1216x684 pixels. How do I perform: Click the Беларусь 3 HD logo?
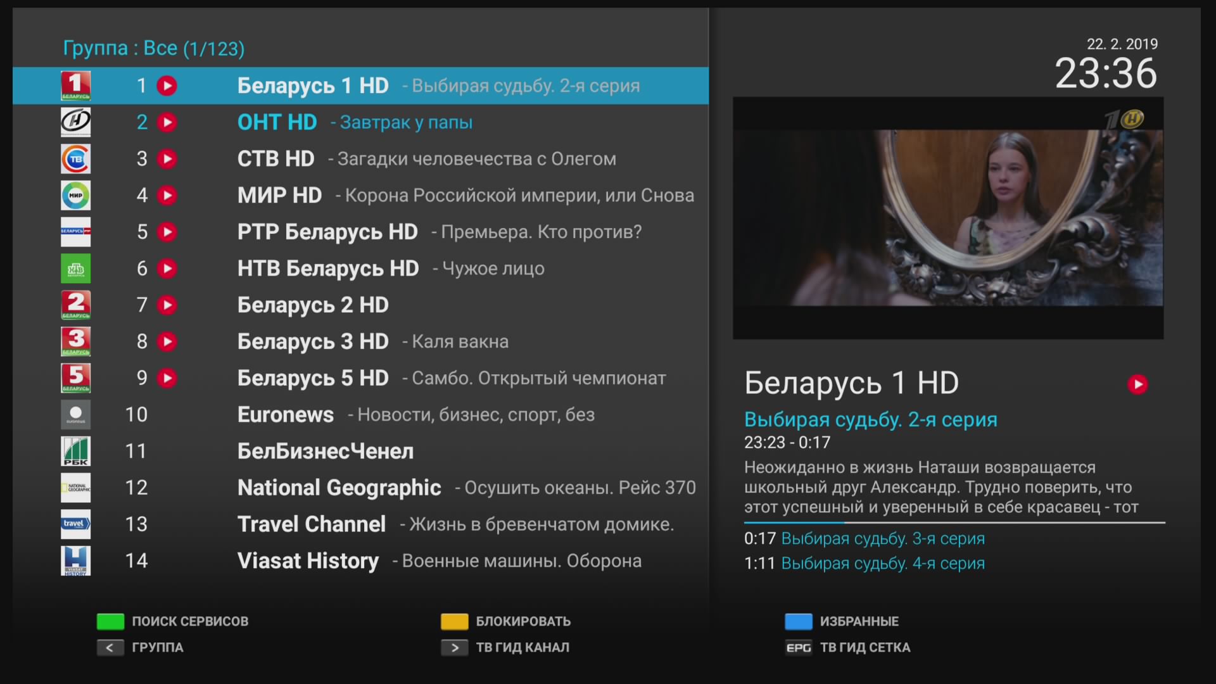click(x=75, y=341)
